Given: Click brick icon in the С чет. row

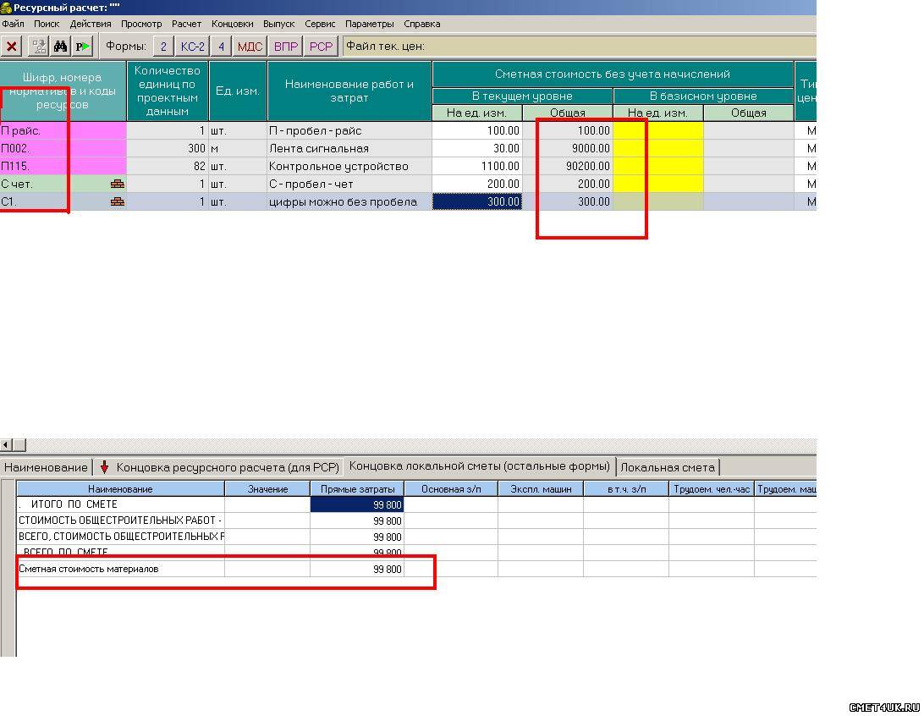Looking at the screenshot, I should 118,184.
